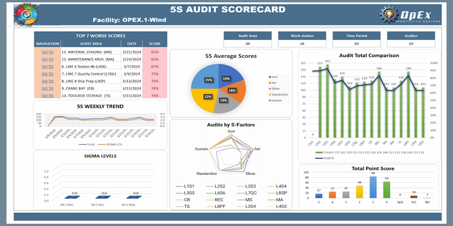Viewport: 453px width, 226px height.
Task: Click GO TO for Material Staging (MS)
Action: [48, 52]
